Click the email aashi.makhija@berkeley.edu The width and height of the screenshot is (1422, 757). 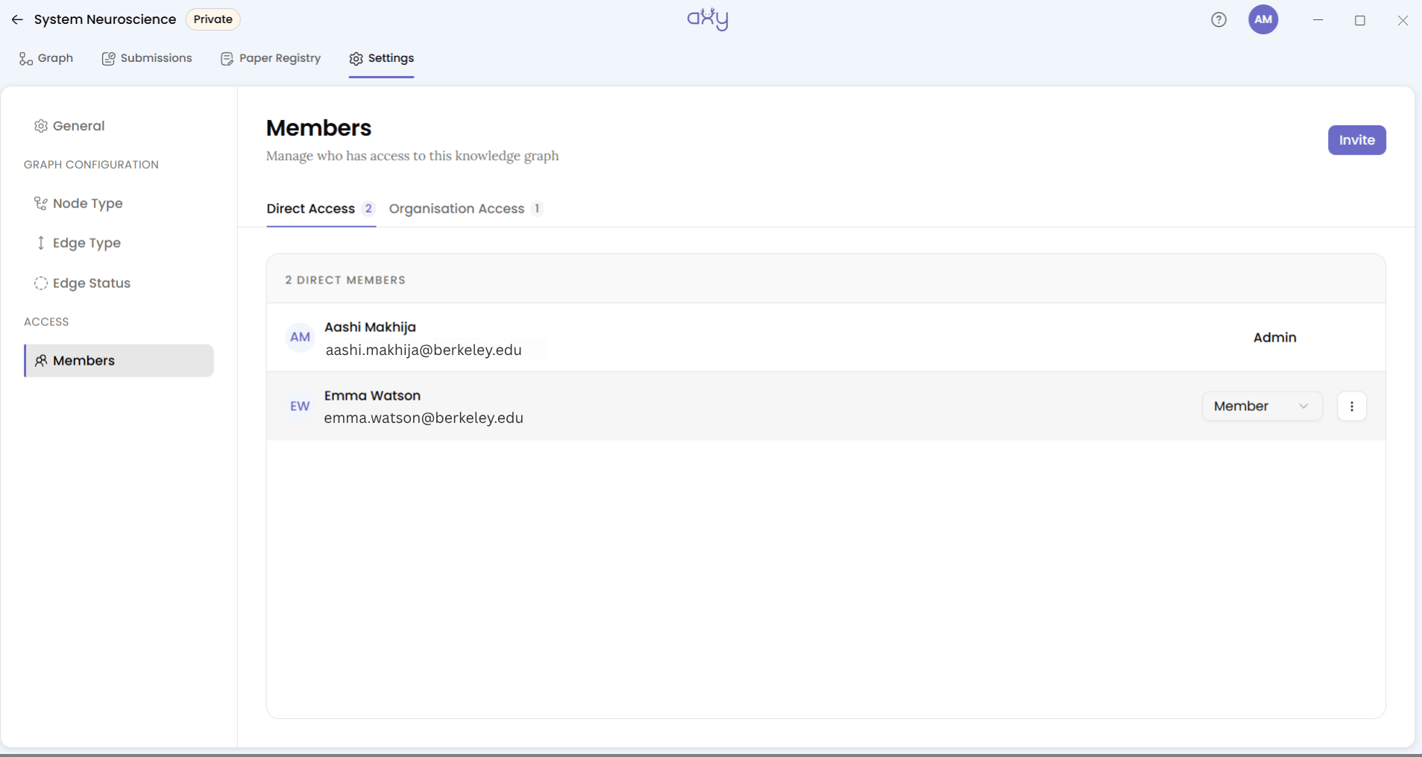tap(424, 350)
